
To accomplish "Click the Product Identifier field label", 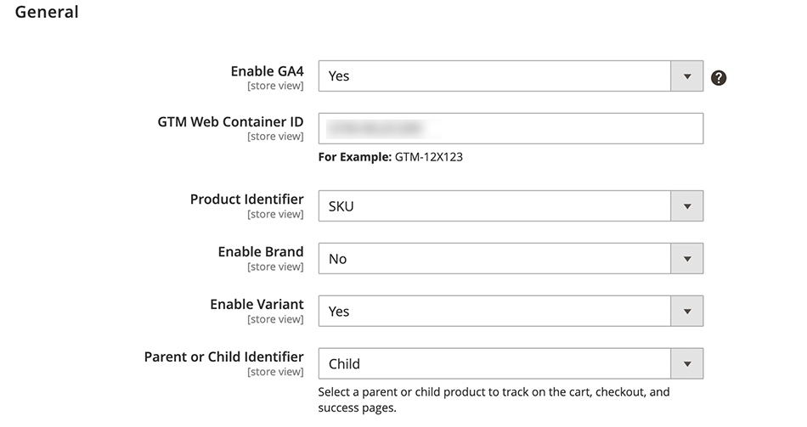I will click(246, 199).
